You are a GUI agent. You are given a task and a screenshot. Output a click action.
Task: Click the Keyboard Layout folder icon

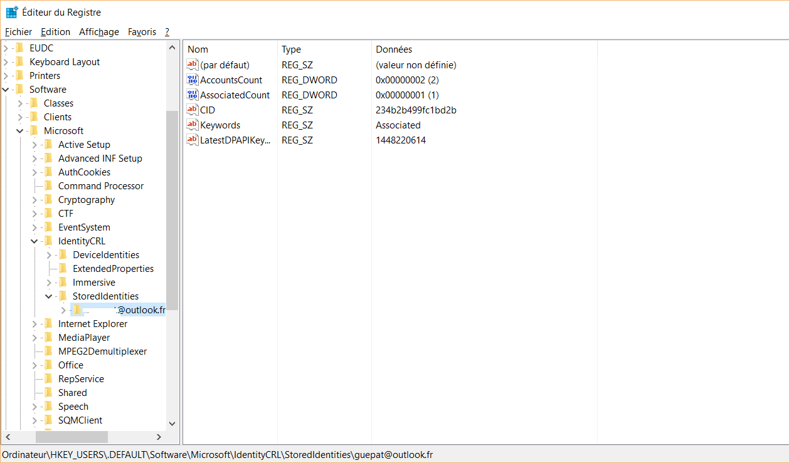[x=19, y=61]
